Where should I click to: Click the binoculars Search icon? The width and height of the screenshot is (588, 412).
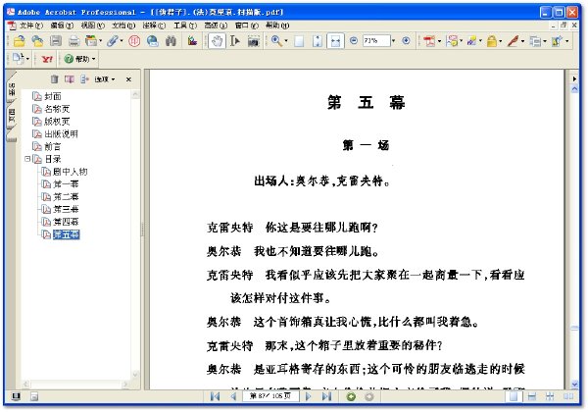coord(171,41)
